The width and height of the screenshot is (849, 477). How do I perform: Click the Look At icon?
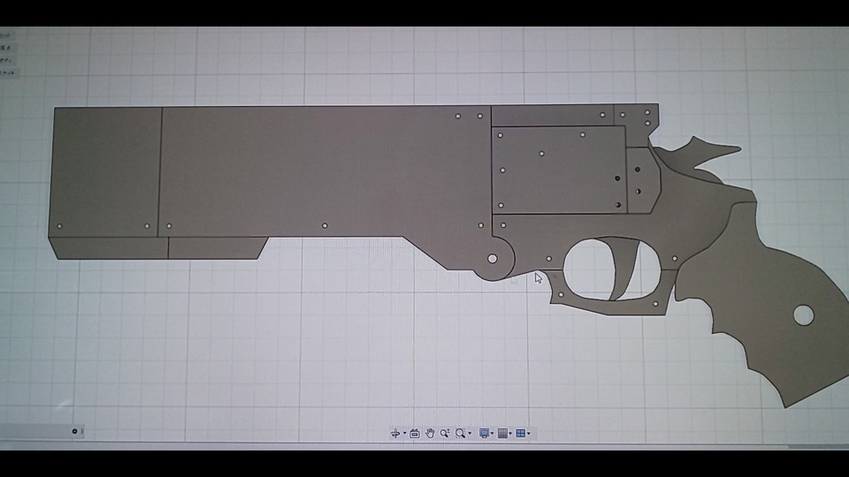click(x=415, y=433)
